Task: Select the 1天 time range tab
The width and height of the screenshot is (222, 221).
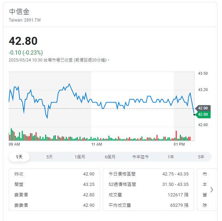Action: pos(19,157)
